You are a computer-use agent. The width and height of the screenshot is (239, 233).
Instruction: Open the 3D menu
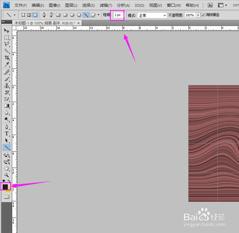click(x=139, y=6)
